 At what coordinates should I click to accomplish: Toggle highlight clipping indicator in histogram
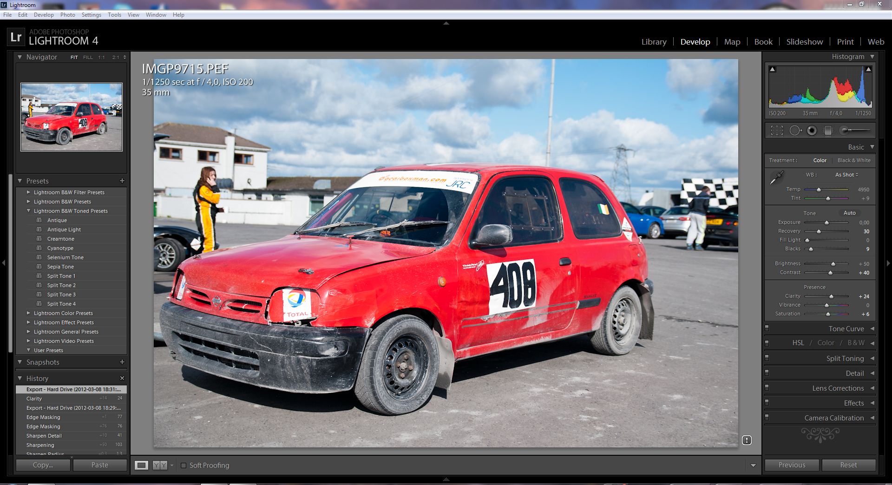coord(868,69)
